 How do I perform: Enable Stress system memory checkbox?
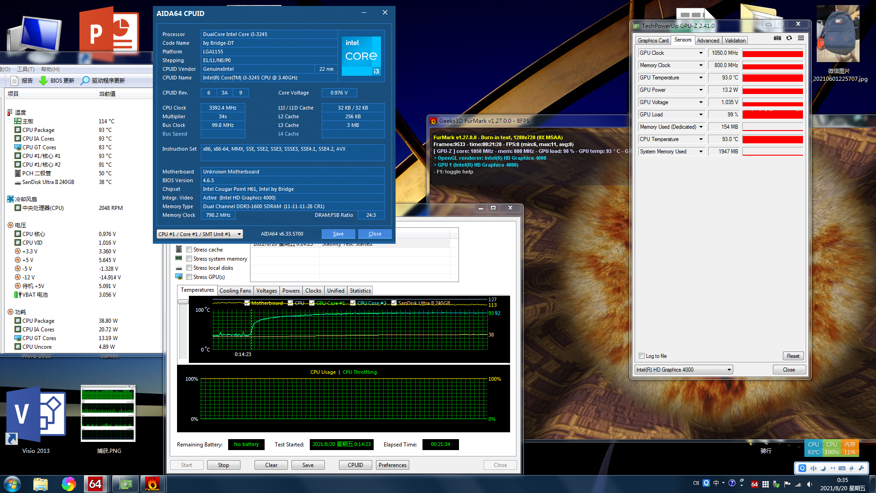point(189,259)
